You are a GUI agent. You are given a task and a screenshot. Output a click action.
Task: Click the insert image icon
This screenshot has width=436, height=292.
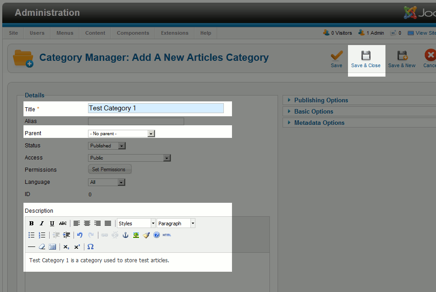(x=136, y=235)
